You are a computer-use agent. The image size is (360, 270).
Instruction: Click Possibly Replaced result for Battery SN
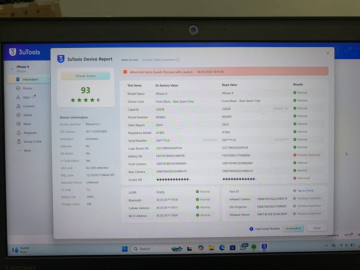(309, 155)
